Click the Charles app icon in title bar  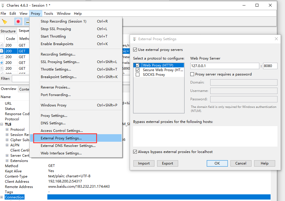pyautogui.click(x=3, y=5)
